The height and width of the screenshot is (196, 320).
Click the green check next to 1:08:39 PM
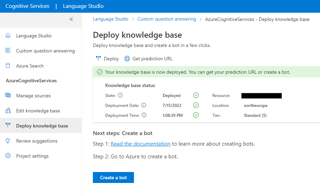pos(196,115)
